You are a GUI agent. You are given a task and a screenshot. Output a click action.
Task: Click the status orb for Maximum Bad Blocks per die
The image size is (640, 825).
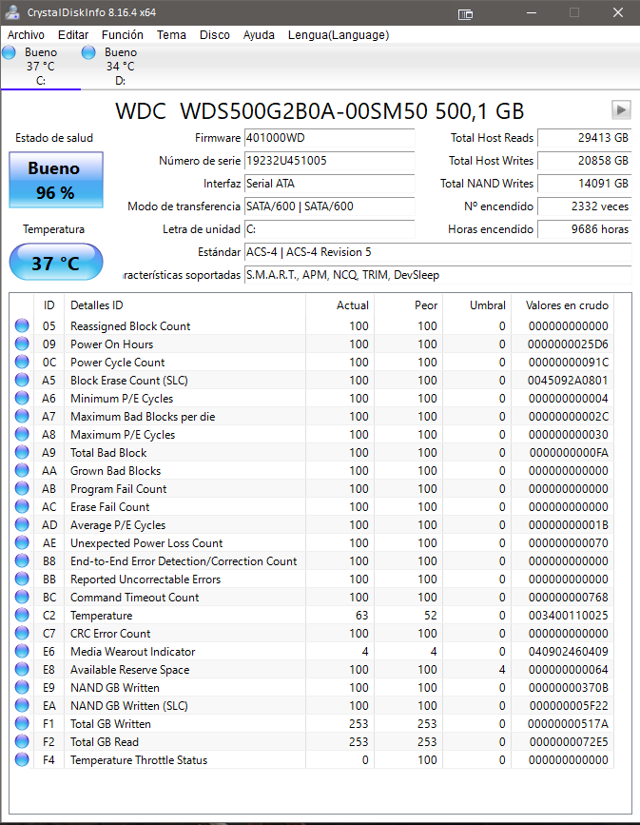[22, 416]
